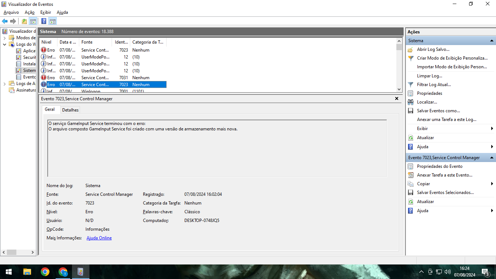Collapse the Logs do Windows tree node
Viewport: 496px width, 279px height.
click(x=4, y=44)
